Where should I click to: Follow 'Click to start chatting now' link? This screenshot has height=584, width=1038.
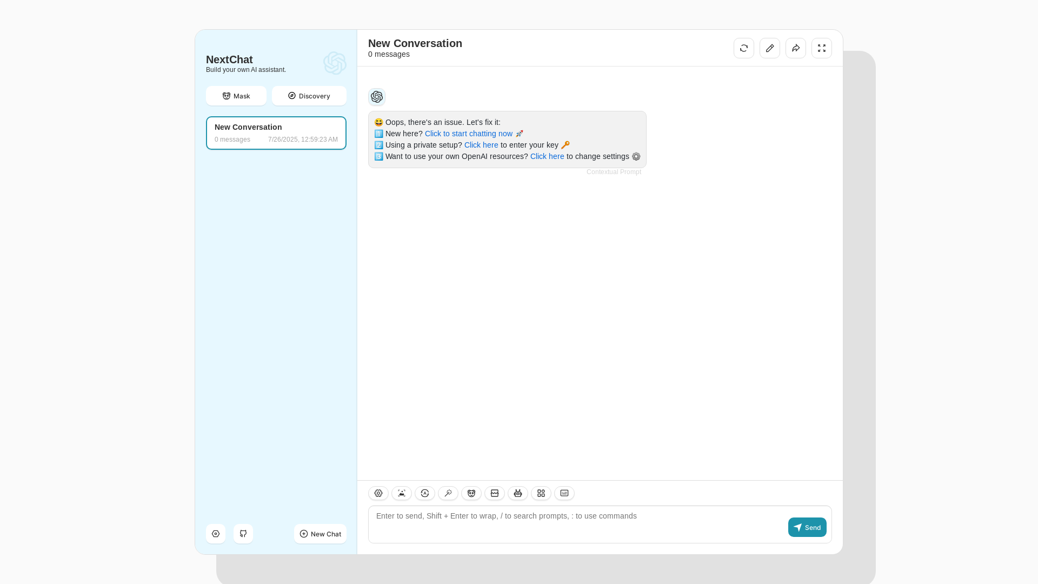469,134
